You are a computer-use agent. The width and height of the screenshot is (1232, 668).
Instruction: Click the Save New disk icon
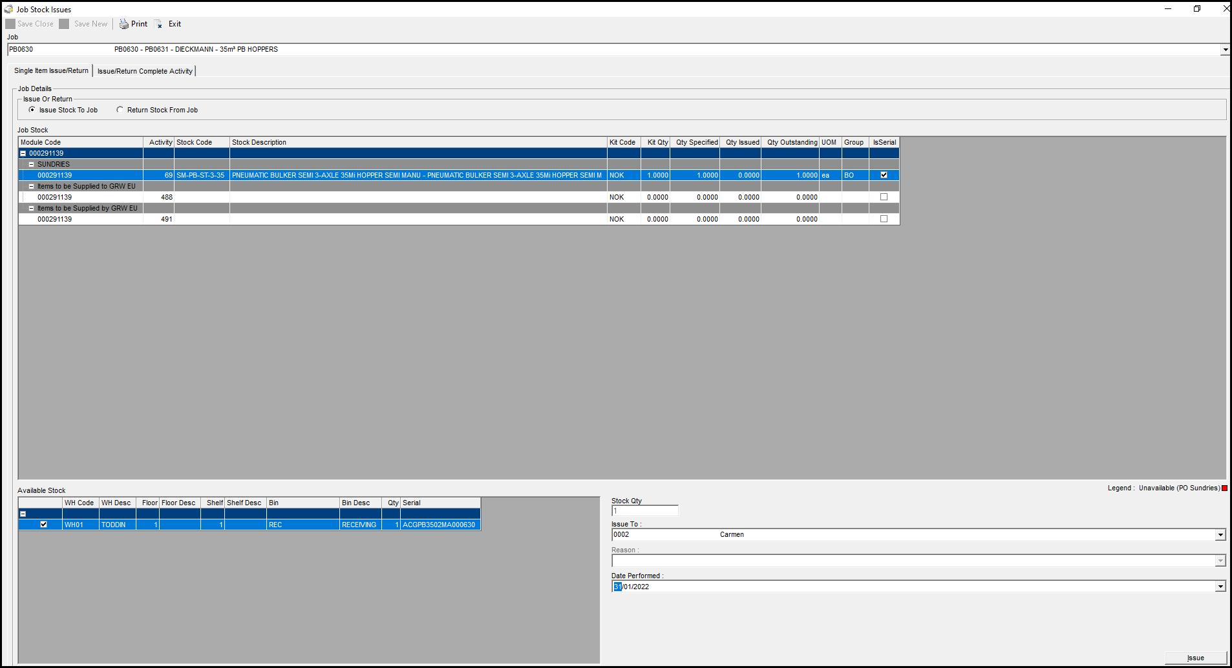[x=64, y=24]
